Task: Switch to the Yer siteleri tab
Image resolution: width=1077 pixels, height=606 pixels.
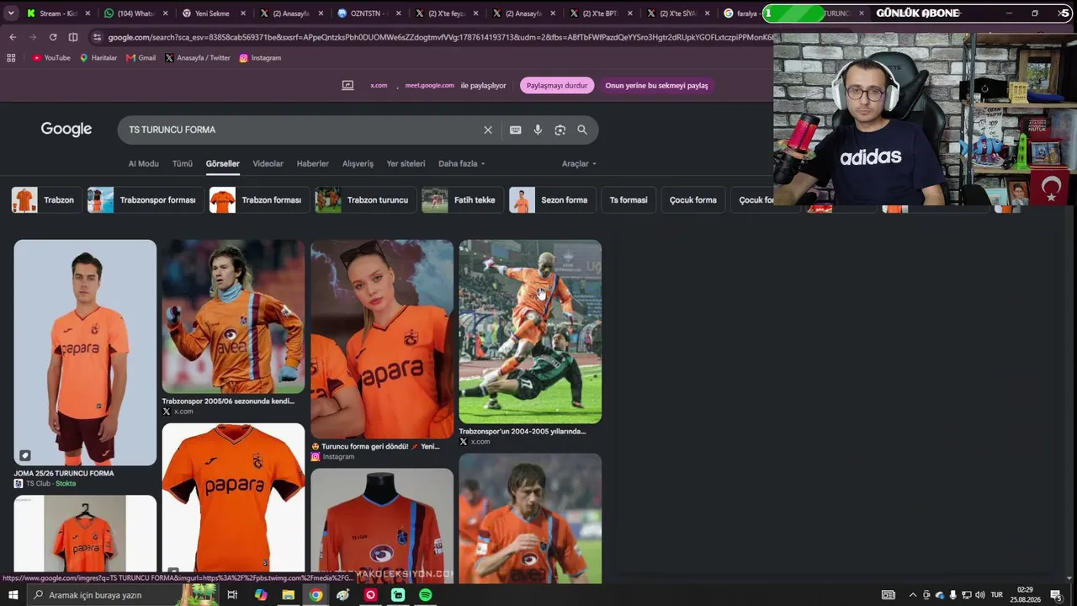Action: pyautogui.click(x=406, y=163)
